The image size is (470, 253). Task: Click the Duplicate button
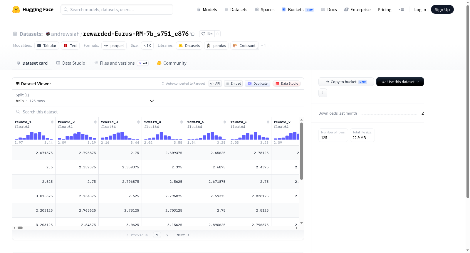click(x=258, y=83)
